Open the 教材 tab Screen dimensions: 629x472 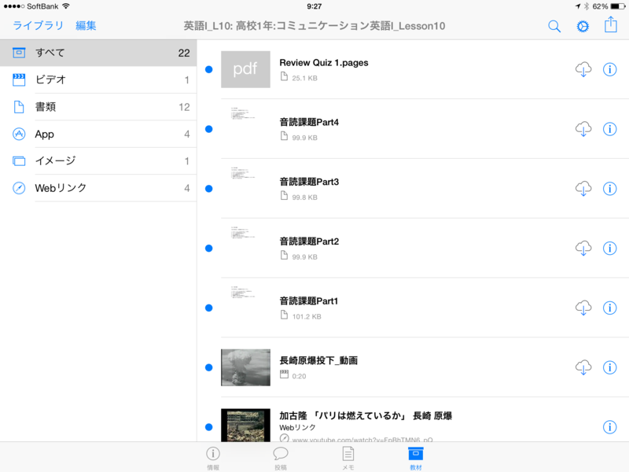point(416,459)
